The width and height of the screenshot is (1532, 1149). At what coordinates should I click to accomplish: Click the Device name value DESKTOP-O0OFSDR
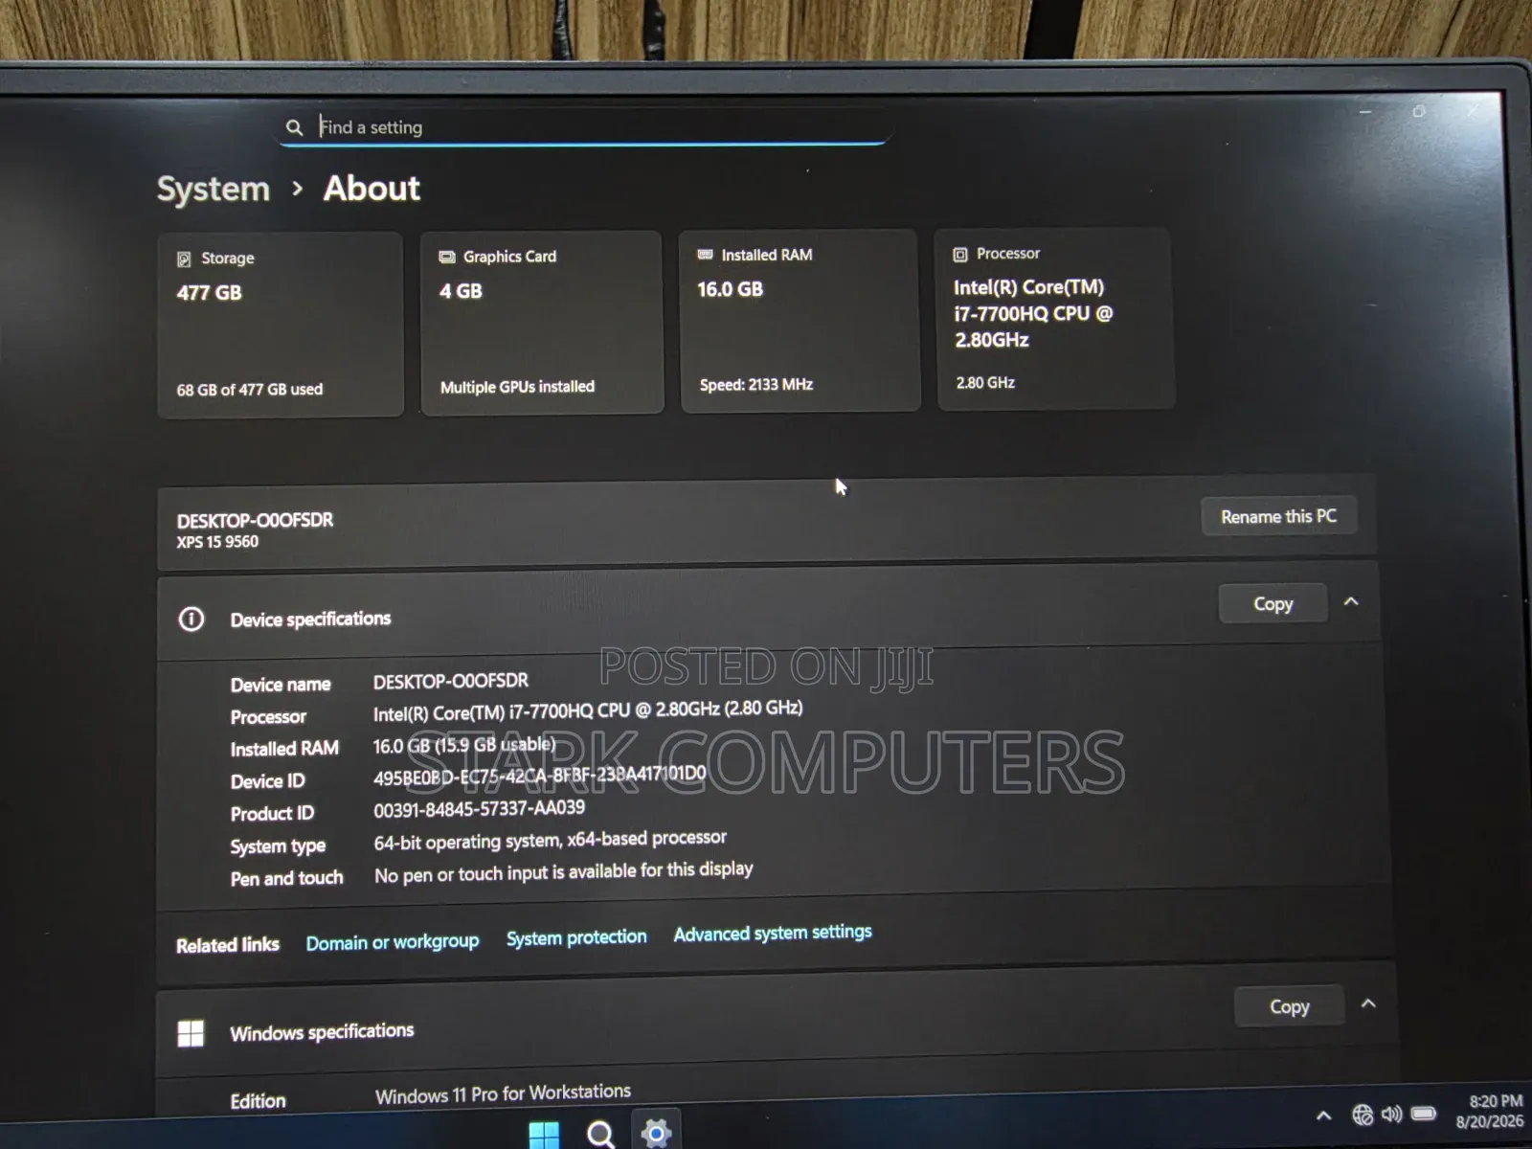[451, 681]
